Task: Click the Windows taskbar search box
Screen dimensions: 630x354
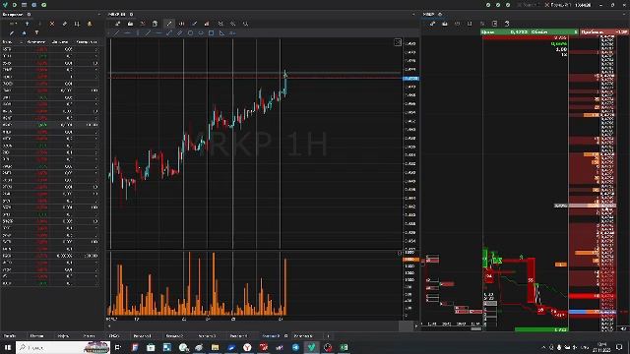Action: [x=63, y=347]
